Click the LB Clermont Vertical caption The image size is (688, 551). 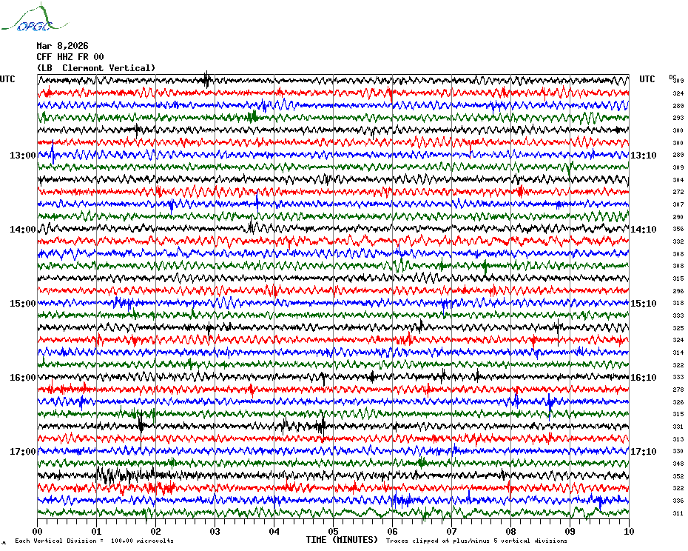point(96,68)
